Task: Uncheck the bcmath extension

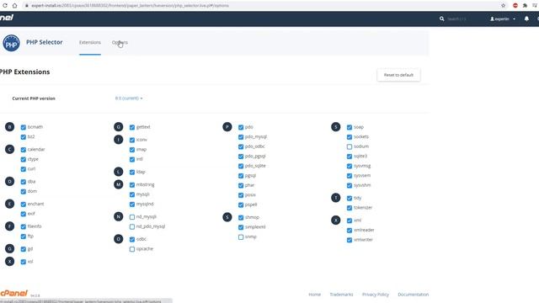Action: coord(24,127)
